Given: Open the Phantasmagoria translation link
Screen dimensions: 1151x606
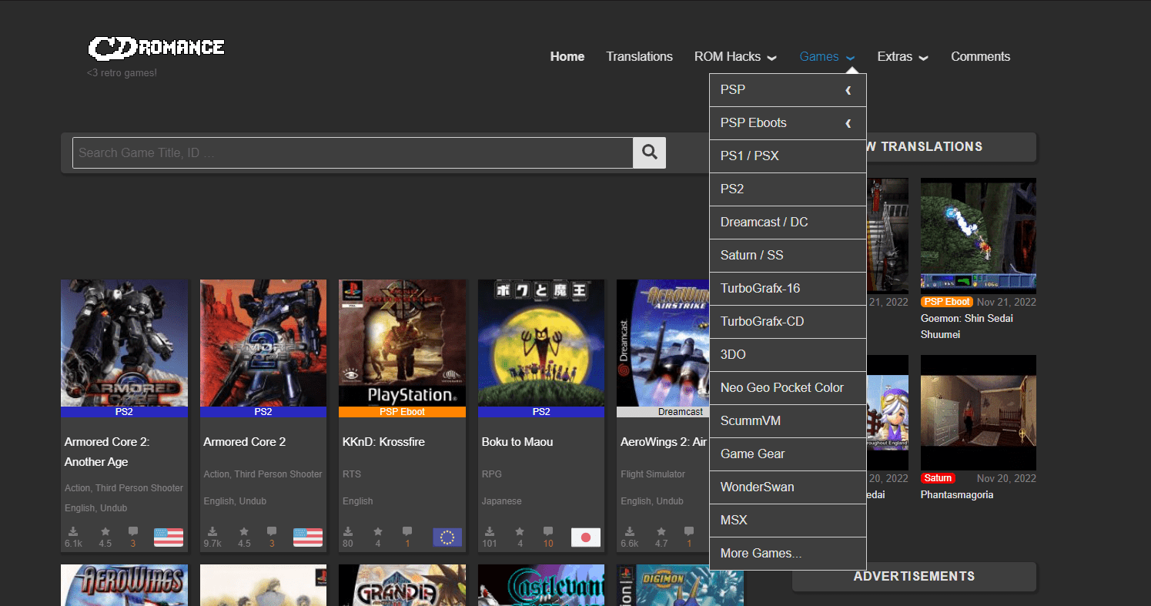Looking at the screenshot, I should point(957,495).
